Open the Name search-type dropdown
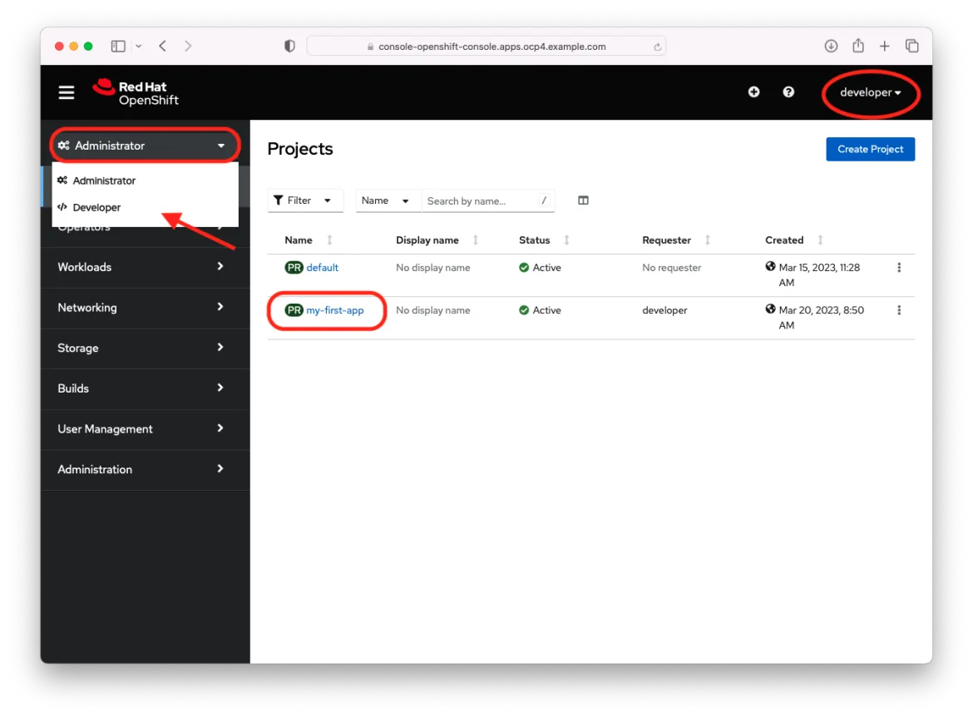This screenshot has width=973, height=717. (x=387, y=200)
